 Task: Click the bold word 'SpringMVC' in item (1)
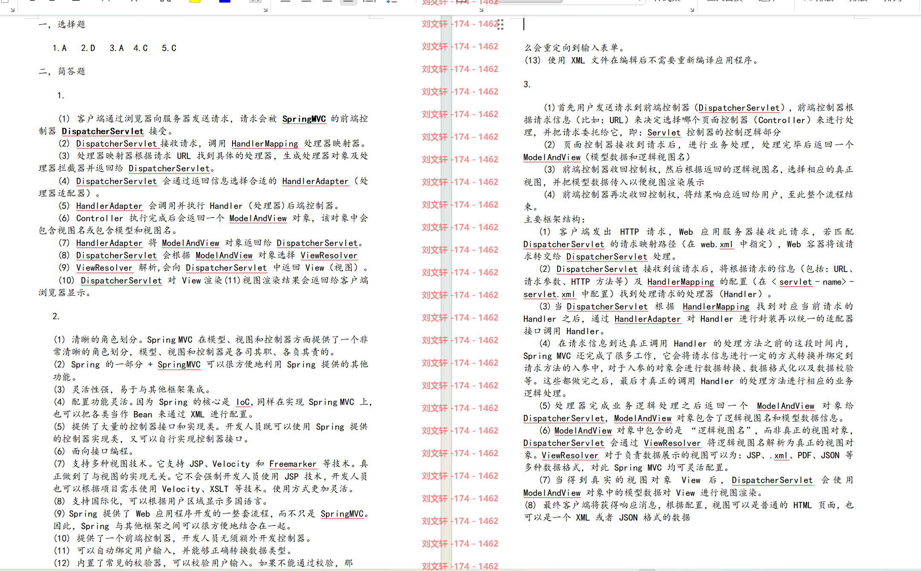point(304,119)
